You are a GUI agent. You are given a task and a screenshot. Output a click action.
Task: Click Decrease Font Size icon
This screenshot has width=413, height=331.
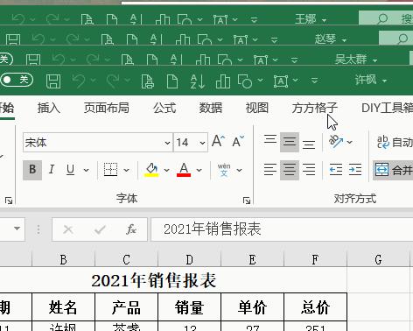point(238,142)
